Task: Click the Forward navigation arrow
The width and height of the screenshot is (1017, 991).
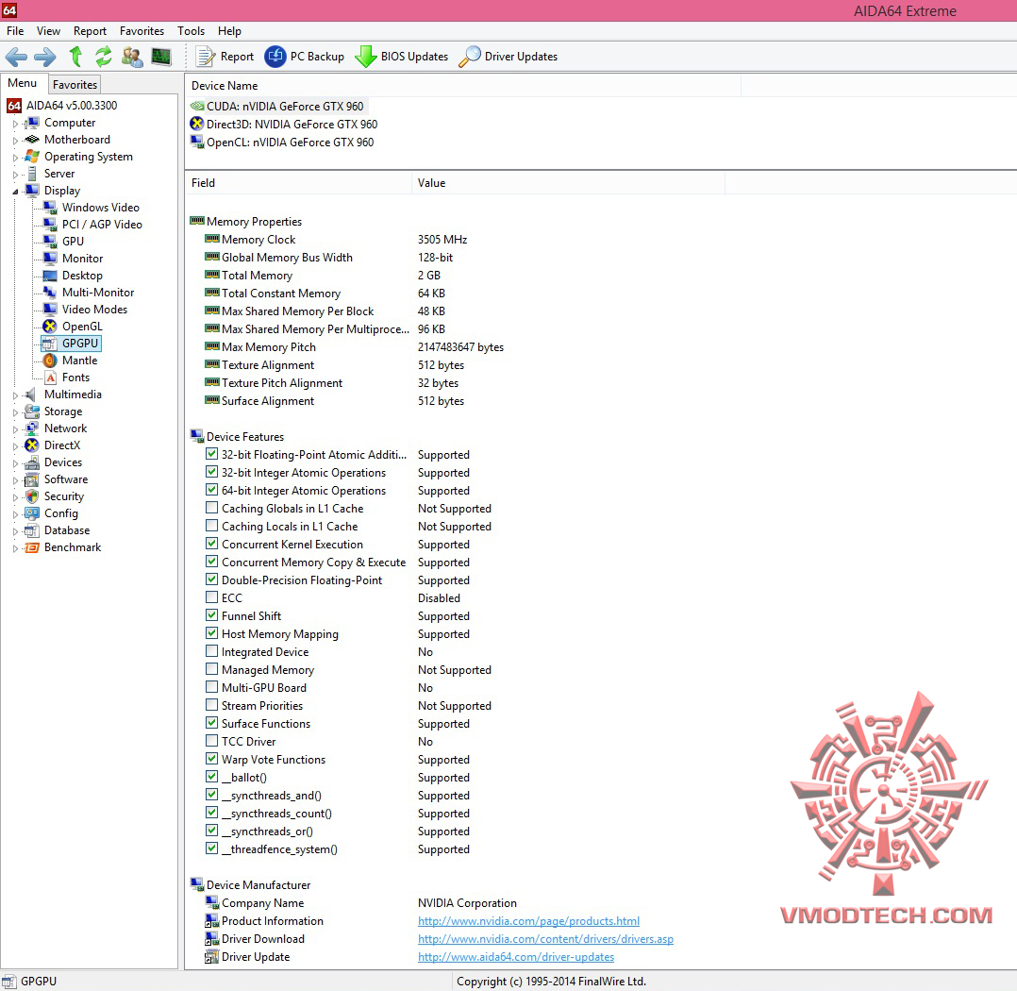Action: pos(45,58)
